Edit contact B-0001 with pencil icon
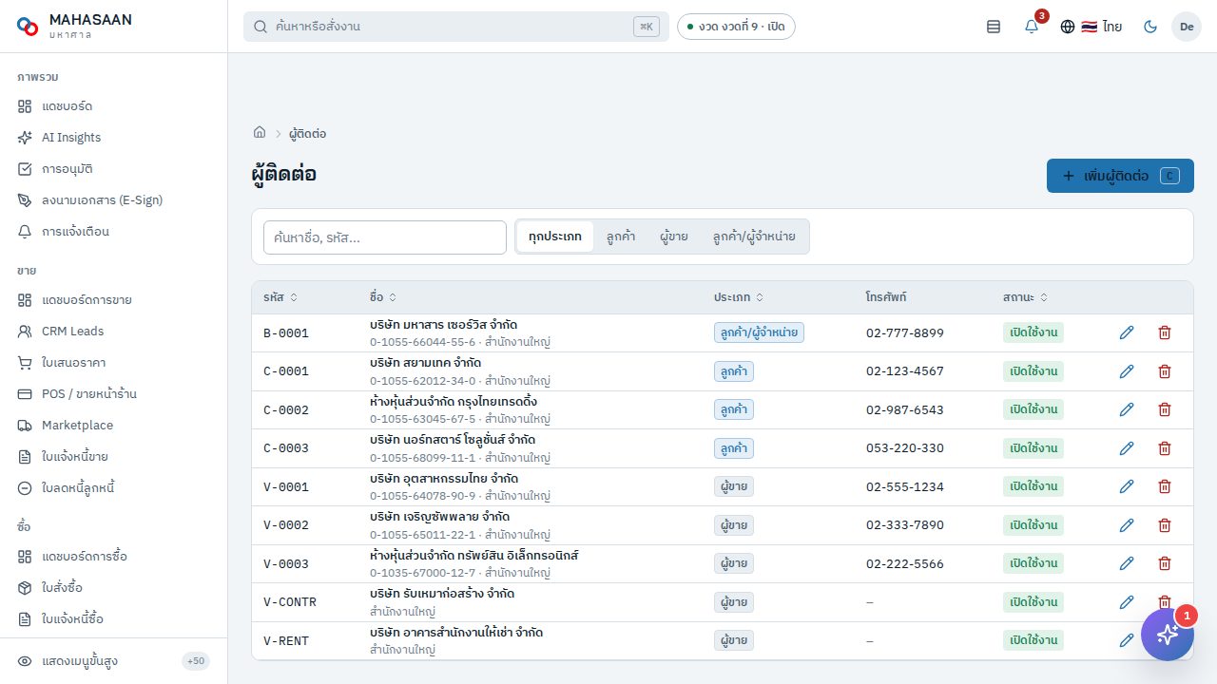Image resolution: width=1217 pixels, height=684 pixels. coord(1127,332)
